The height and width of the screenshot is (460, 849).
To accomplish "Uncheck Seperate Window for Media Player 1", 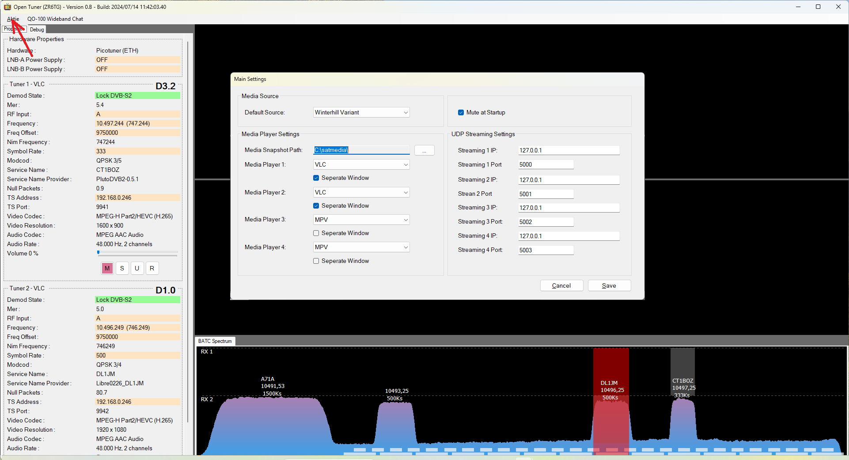I will pyautogui.click(x=316, y=178).
